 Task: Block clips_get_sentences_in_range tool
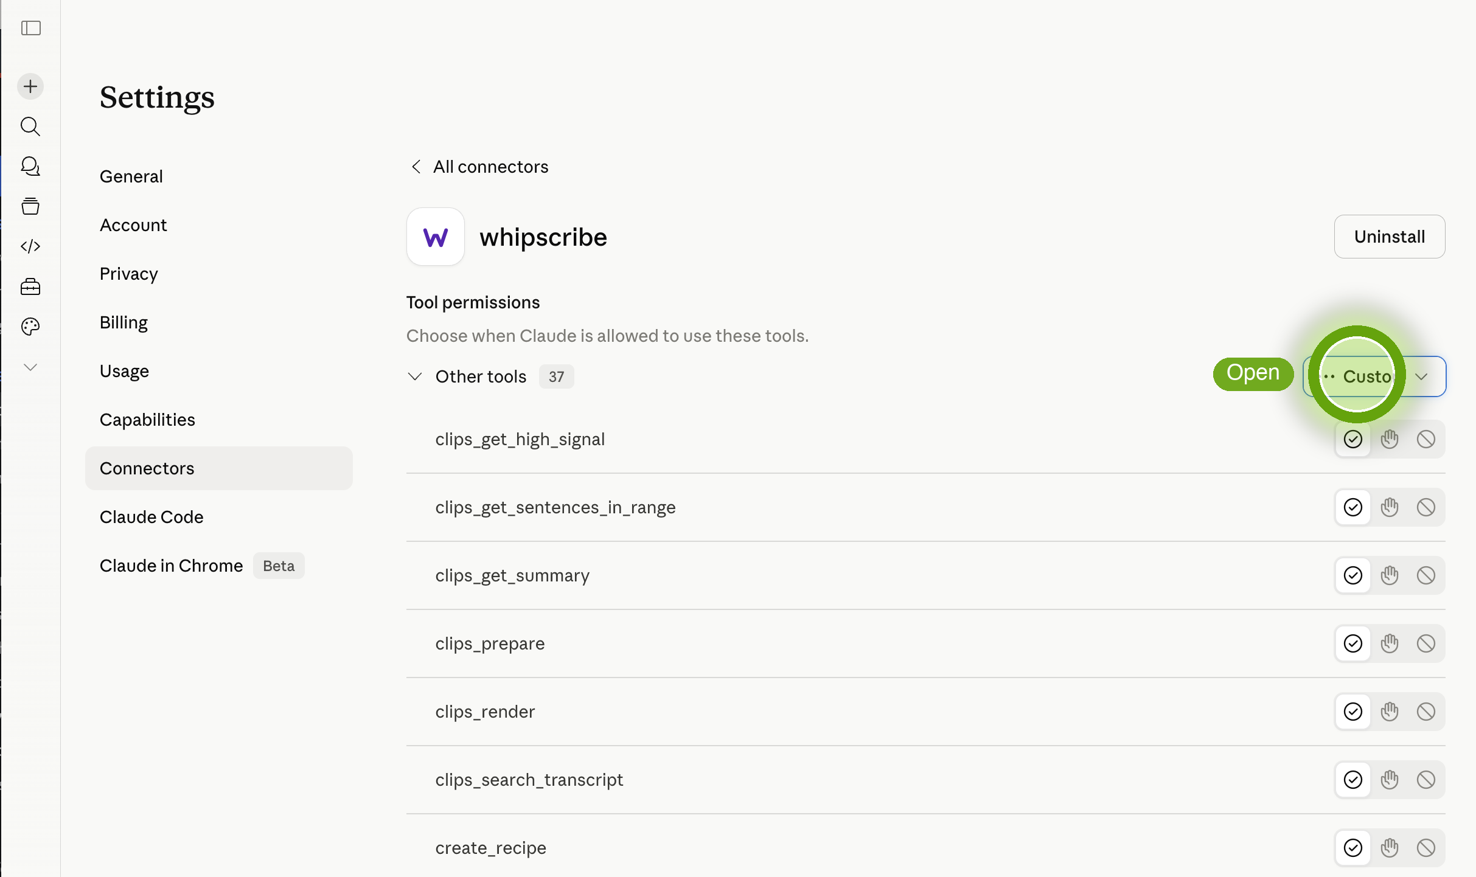(1426, 507)
